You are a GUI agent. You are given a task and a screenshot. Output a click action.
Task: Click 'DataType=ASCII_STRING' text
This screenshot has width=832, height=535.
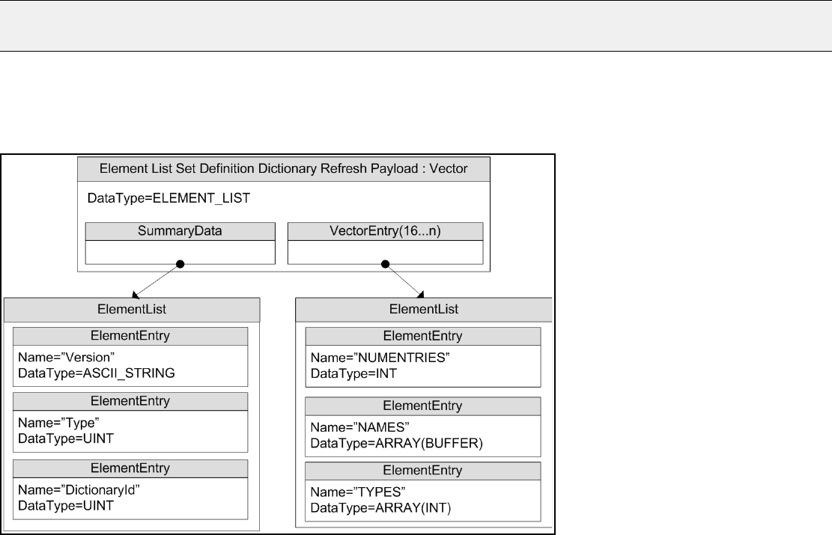97,373
